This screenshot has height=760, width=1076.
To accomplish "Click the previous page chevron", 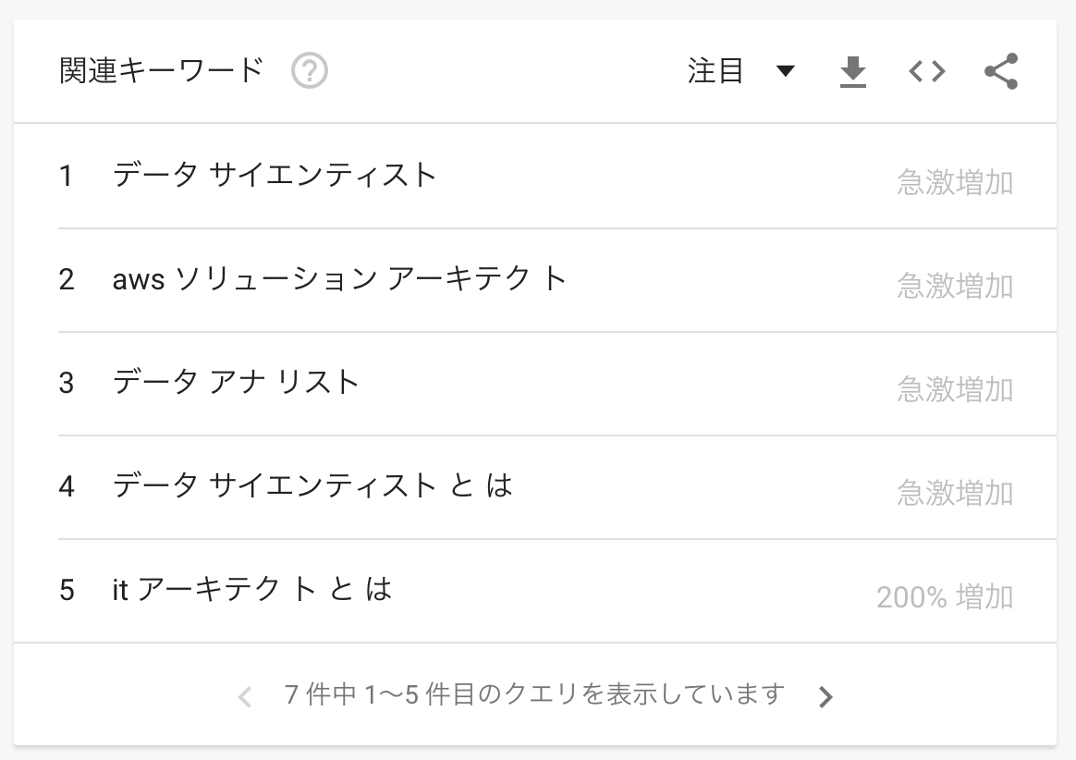I will point(245,696).
